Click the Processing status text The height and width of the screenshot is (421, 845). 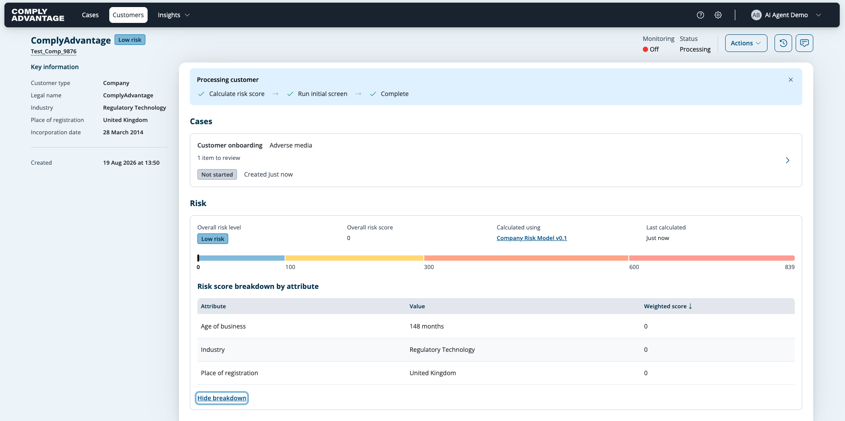[x=695, y=49]
